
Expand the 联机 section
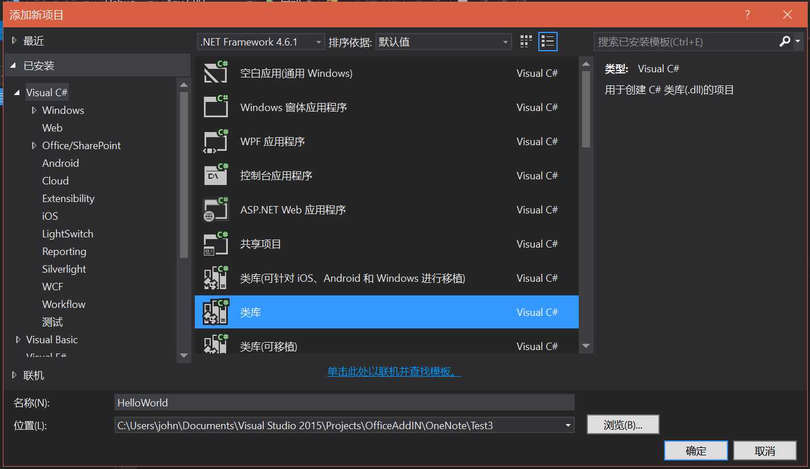pyautogui.click(x=15, y=375)
